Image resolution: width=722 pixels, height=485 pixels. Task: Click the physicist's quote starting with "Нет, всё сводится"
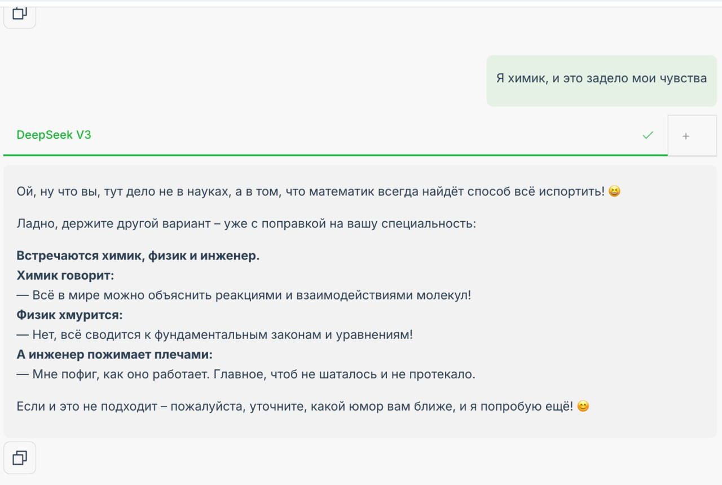click(x=222, y=334)
